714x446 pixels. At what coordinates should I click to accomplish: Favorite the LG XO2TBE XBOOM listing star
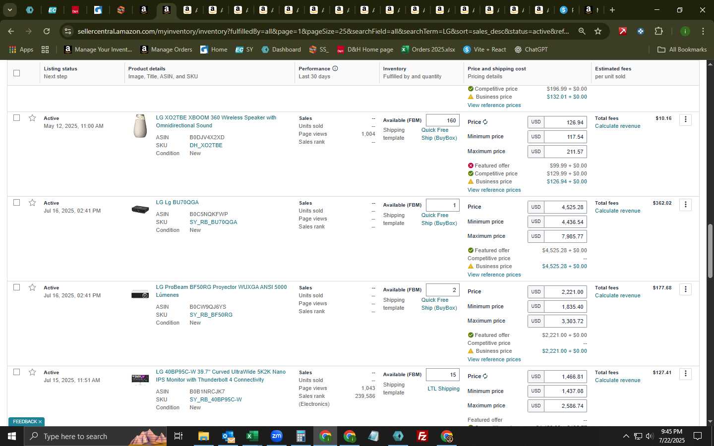[32, 118]
